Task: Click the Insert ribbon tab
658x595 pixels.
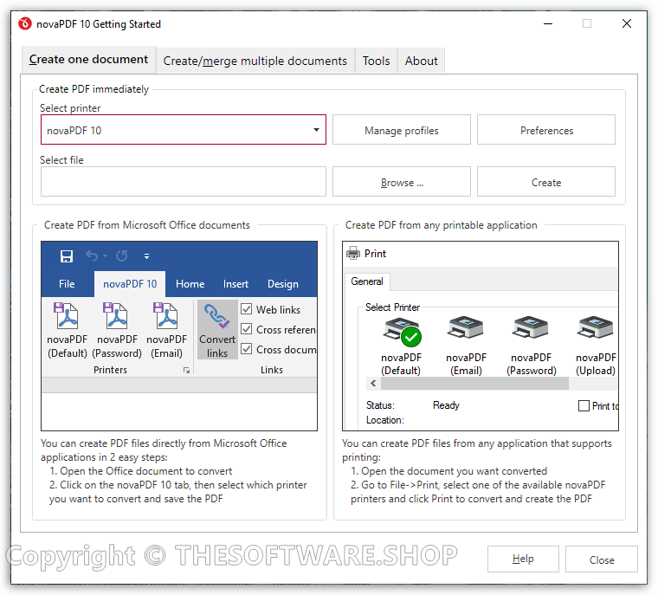Action: click(235, 284)
